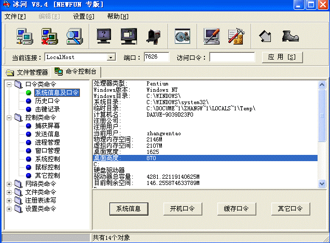Click the green dot beside 系统信息及口令

tap(29, 93)
